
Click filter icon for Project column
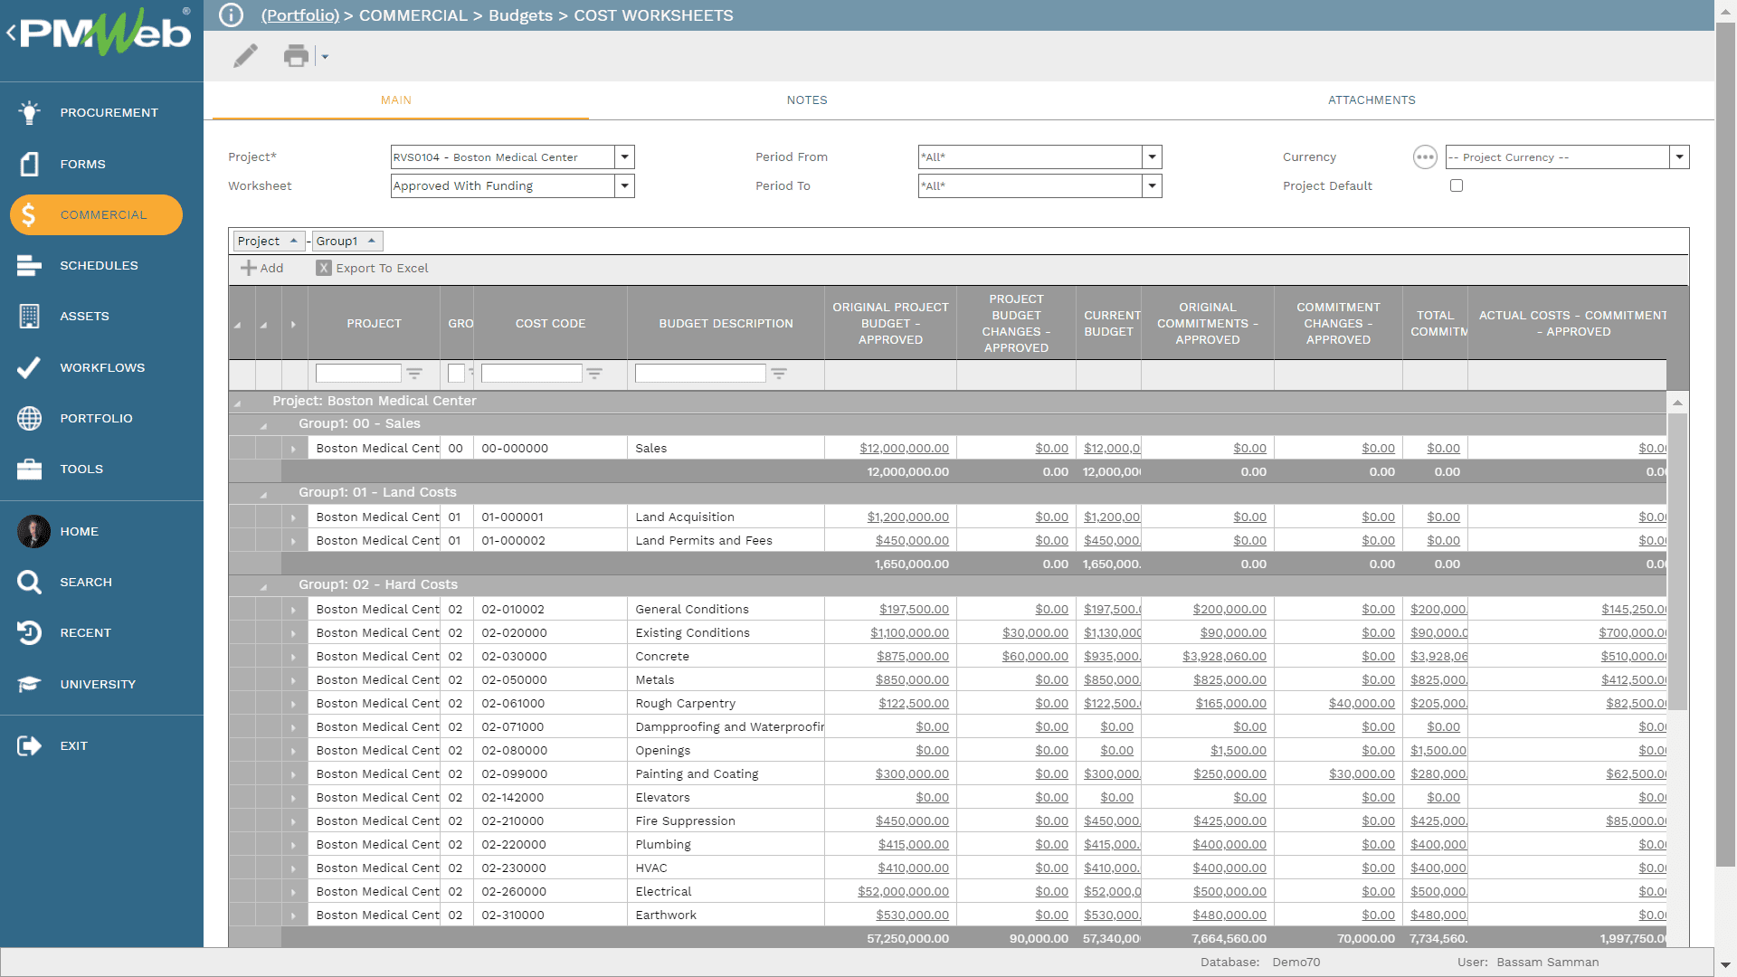(414, 373)
